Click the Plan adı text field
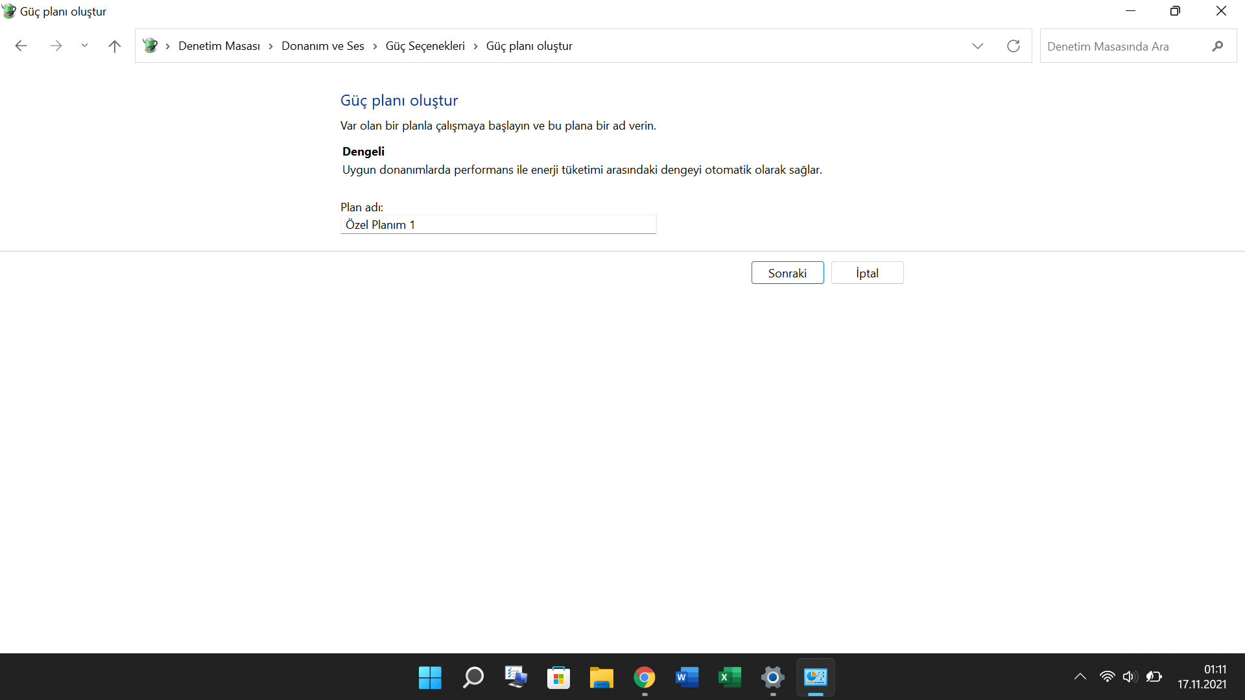Screen dimensions: 1245x700 tap(498, 224)
